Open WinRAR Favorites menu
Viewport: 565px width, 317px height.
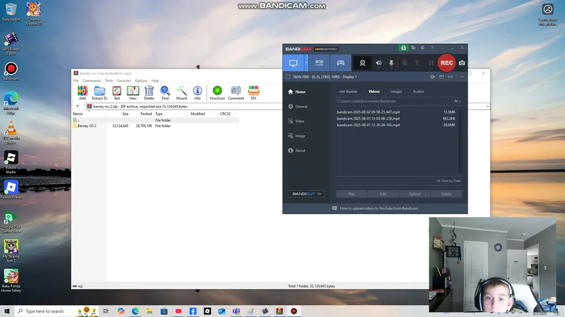tap(124, 81)
